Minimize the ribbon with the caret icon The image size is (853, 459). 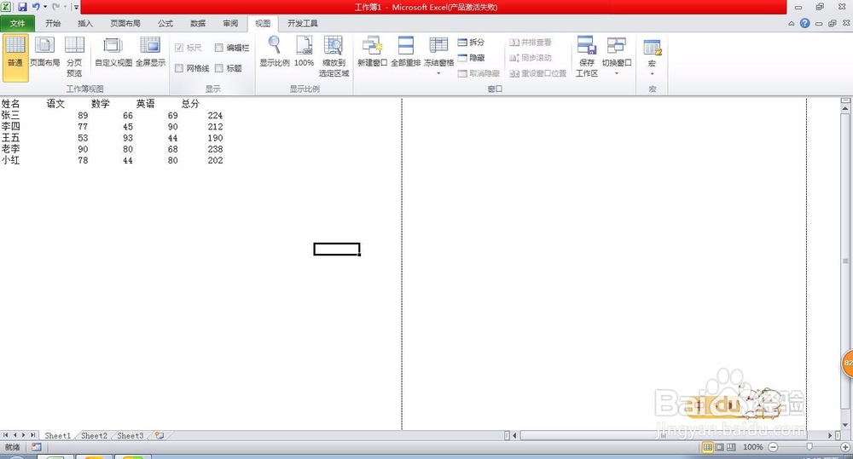coord(791,23)
